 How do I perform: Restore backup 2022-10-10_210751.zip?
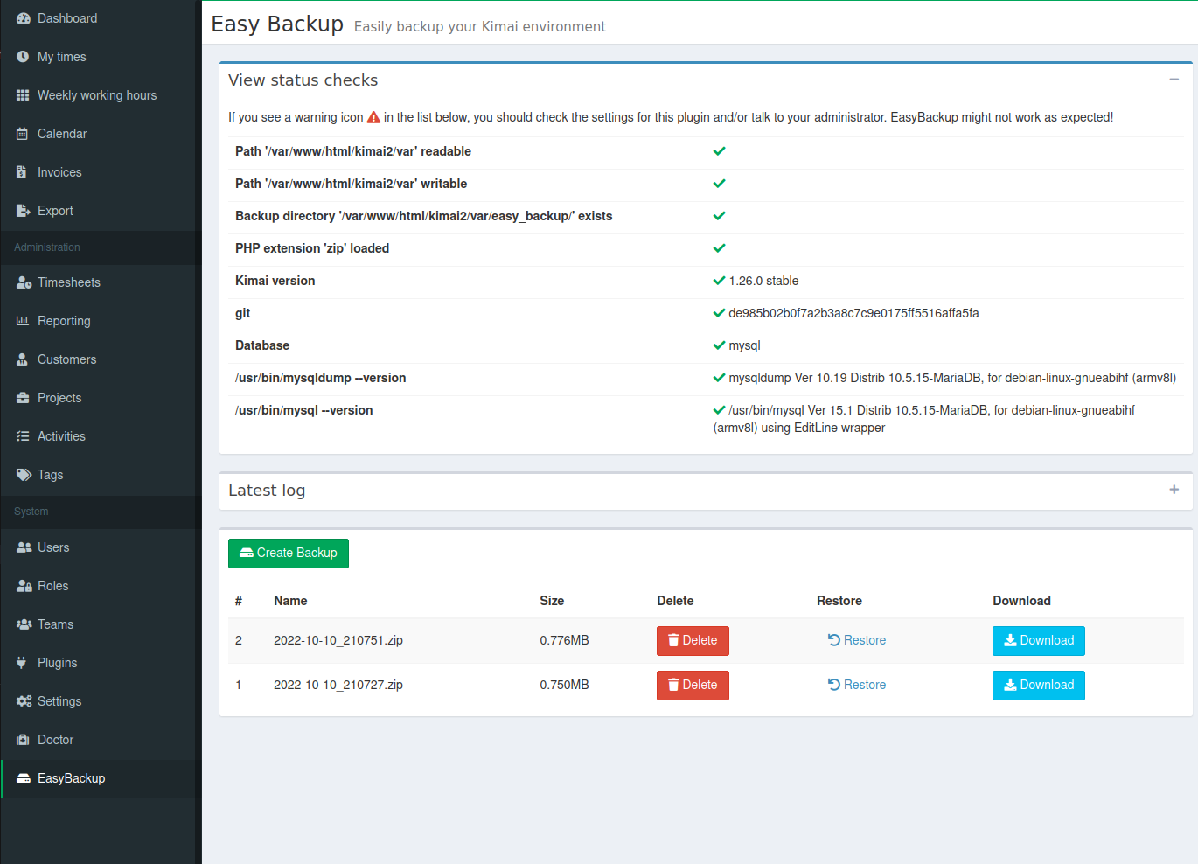[x=857, y=640]
